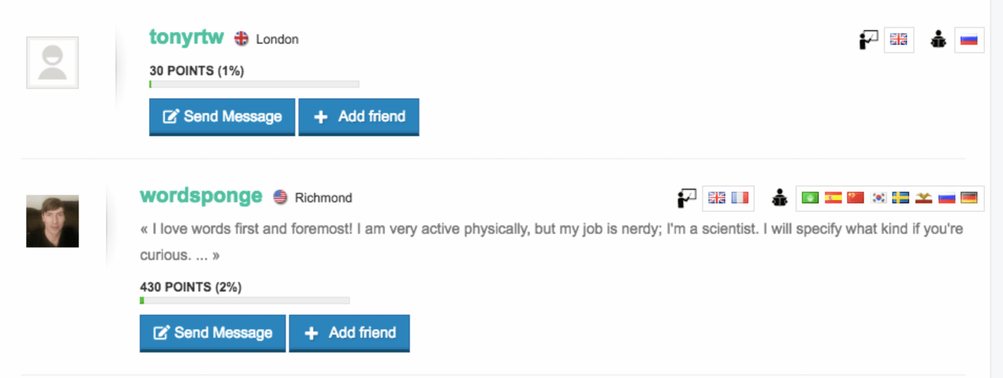
Task: Click the Russian flag in tonyrtw's row
Action: (969, 40)
